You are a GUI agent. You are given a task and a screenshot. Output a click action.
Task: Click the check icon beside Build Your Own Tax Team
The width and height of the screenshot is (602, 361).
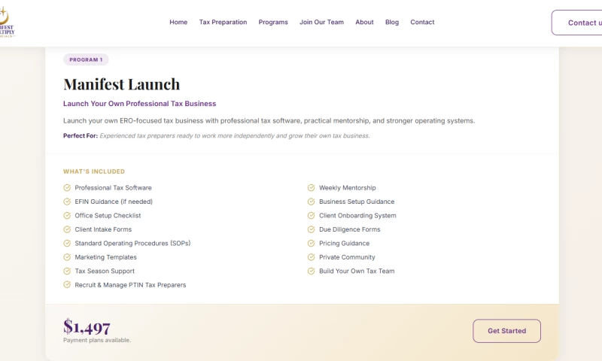(x=311, y=271)
